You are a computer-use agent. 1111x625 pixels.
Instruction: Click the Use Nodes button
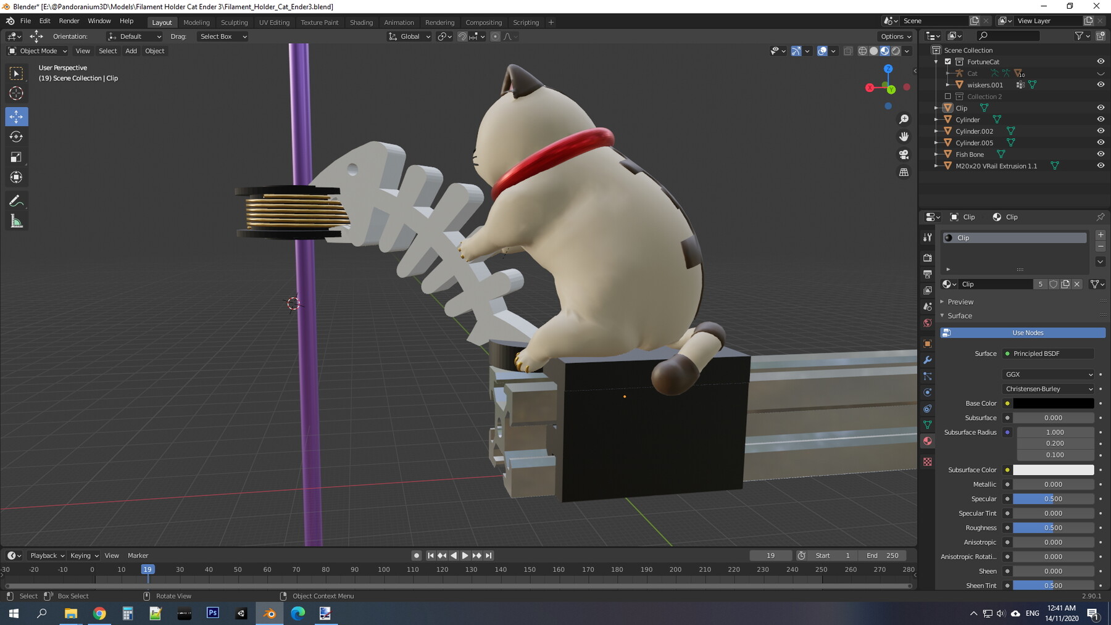coord(1026,333)
